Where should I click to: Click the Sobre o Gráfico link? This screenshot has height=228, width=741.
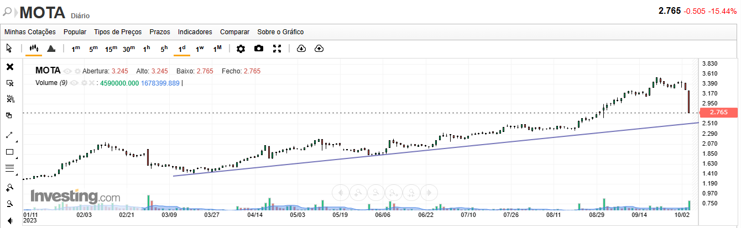click(280, 32)
